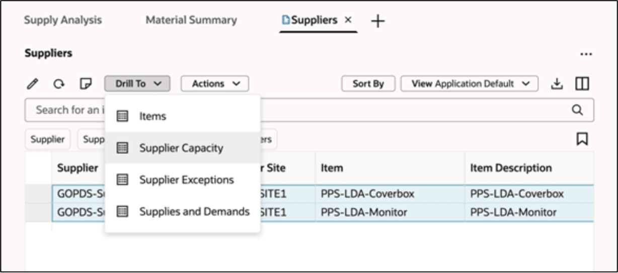The image size is (618, 273).
Task: Open the Actions dropdown
Action: (215, 84)
